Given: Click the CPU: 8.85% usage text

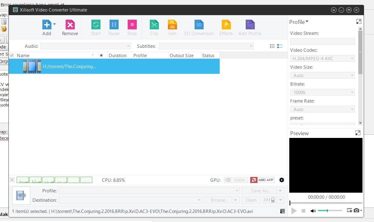Looking at the screenshot, I should click(x=113, y=180).
